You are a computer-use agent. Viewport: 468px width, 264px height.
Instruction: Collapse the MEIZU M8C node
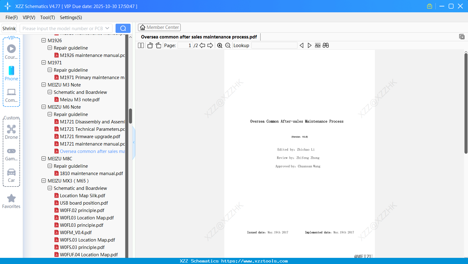tap(44, 158)
